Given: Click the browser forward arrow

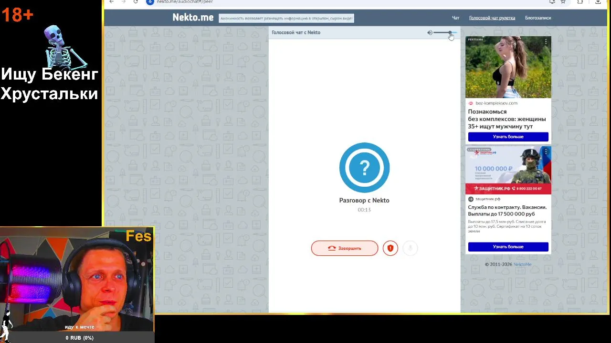Looking at the screenshot, I should click(x=123, y=2).
